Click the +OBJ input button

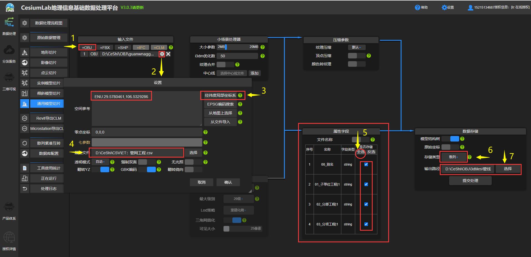pos(87,47)
